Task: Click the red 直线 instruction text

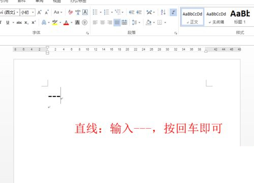Action: click(148, 128)
